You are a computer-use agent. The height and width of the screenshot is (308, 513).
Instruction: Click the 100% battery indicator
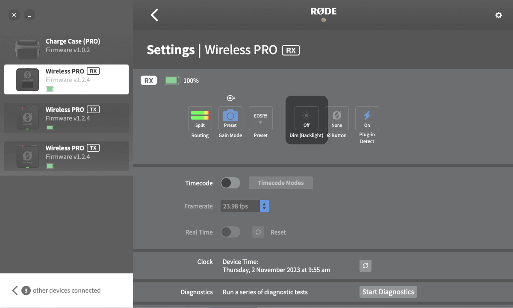[182, 80]
